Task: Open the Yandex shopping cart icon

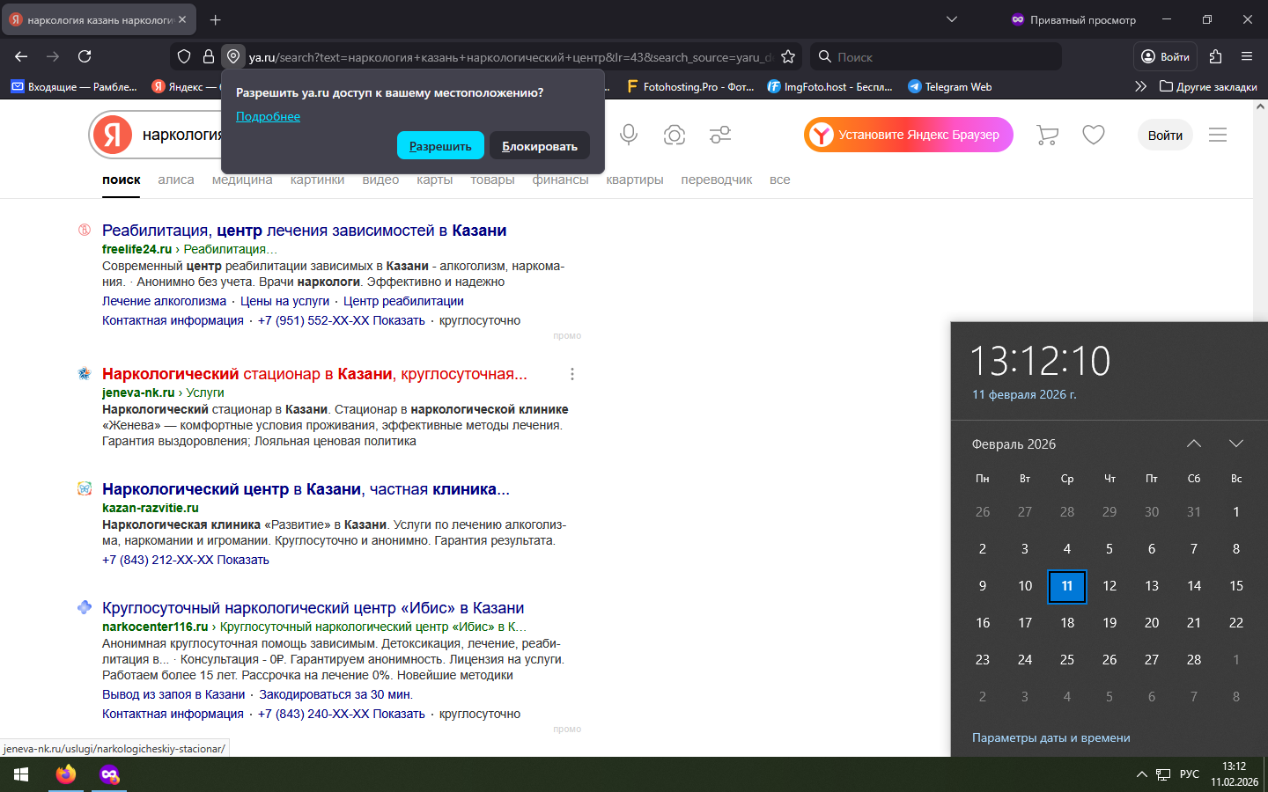Action: pyautogui.click(x=1047, y=135)
